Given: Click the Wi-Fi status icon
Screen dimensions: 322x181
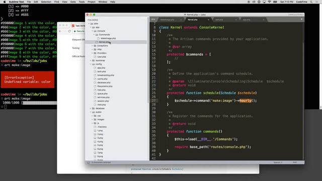Looking at the screenshot, I should 270,2.
